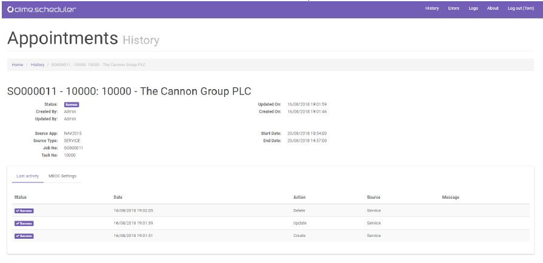Go to Home via breadcrumb
Viewport: 543px width, 263px height.
[x=18, y=64]
